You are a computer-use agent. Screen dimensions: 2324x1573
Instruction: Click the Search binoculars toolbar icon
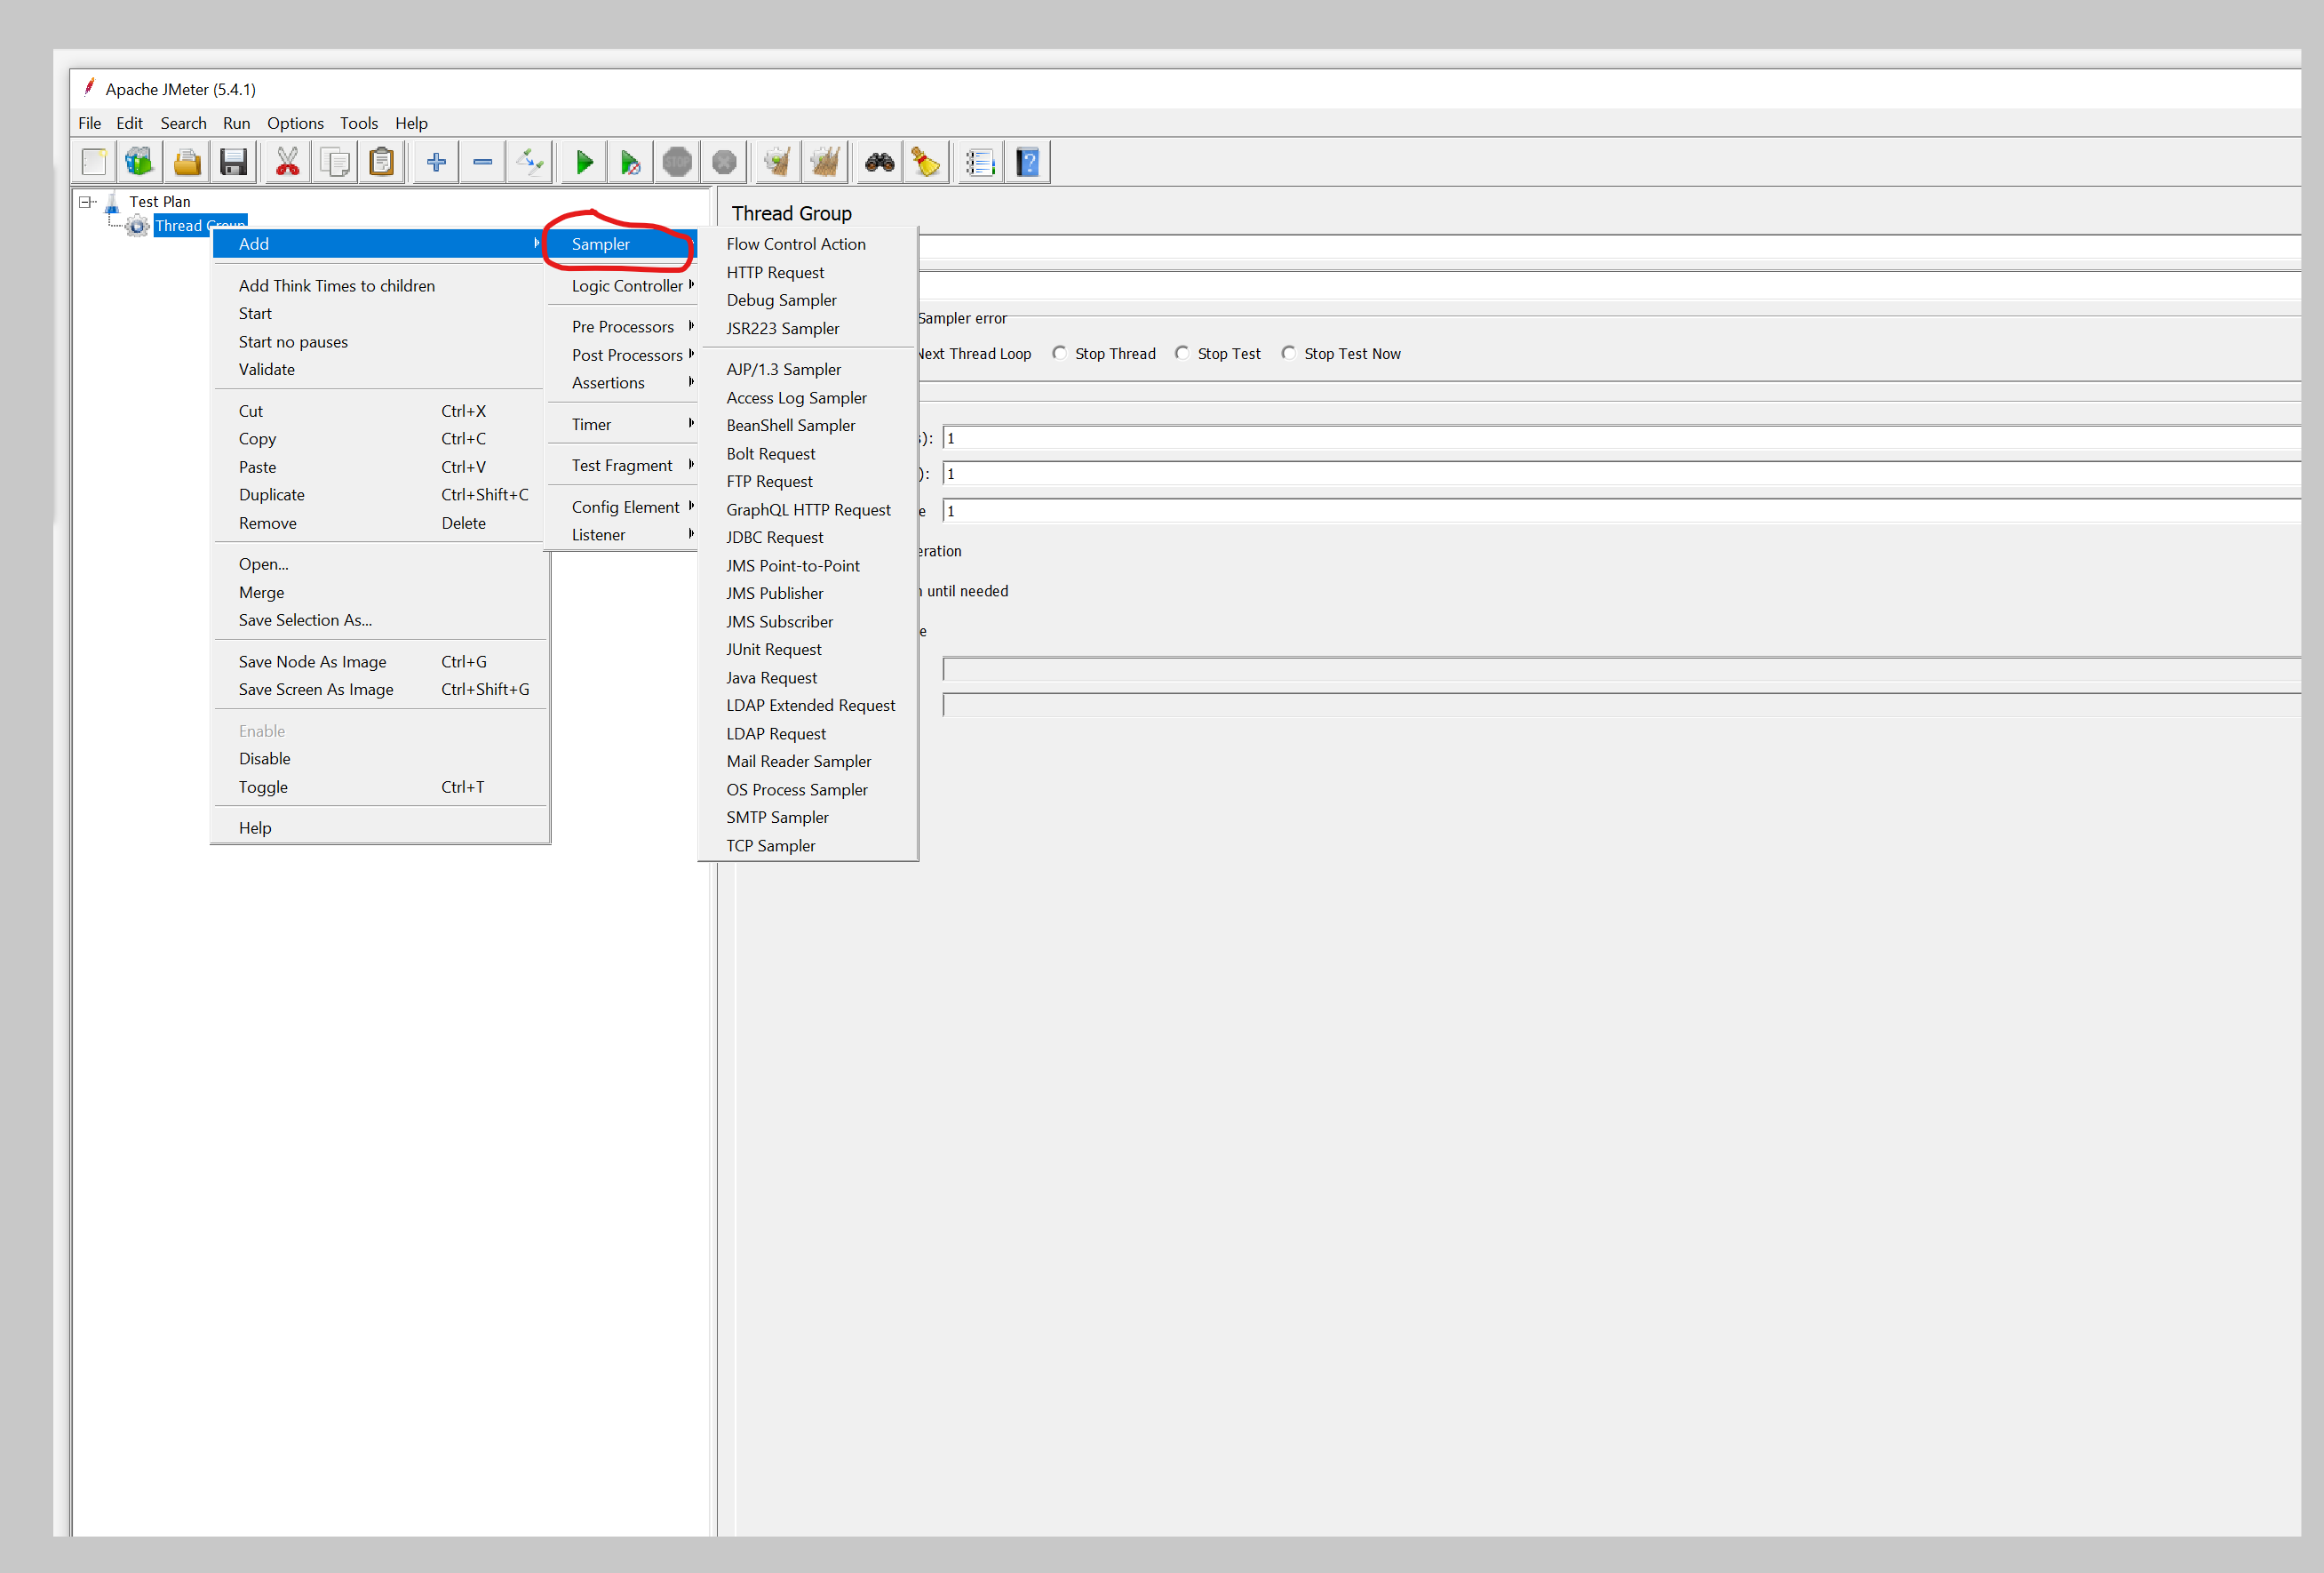(x=880, y=162)
